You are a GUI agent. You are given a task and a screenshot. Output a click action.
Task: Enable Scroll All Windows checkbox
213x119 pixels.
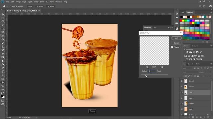(x=10, y=6)
